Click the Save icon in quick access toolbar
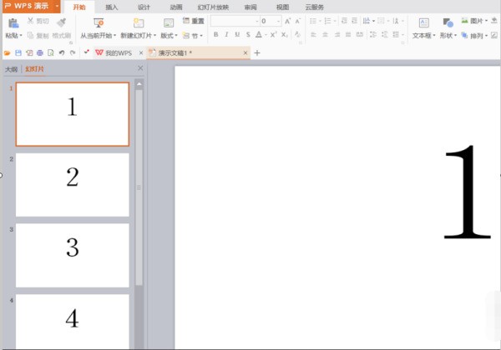 (x=18, y=52)
